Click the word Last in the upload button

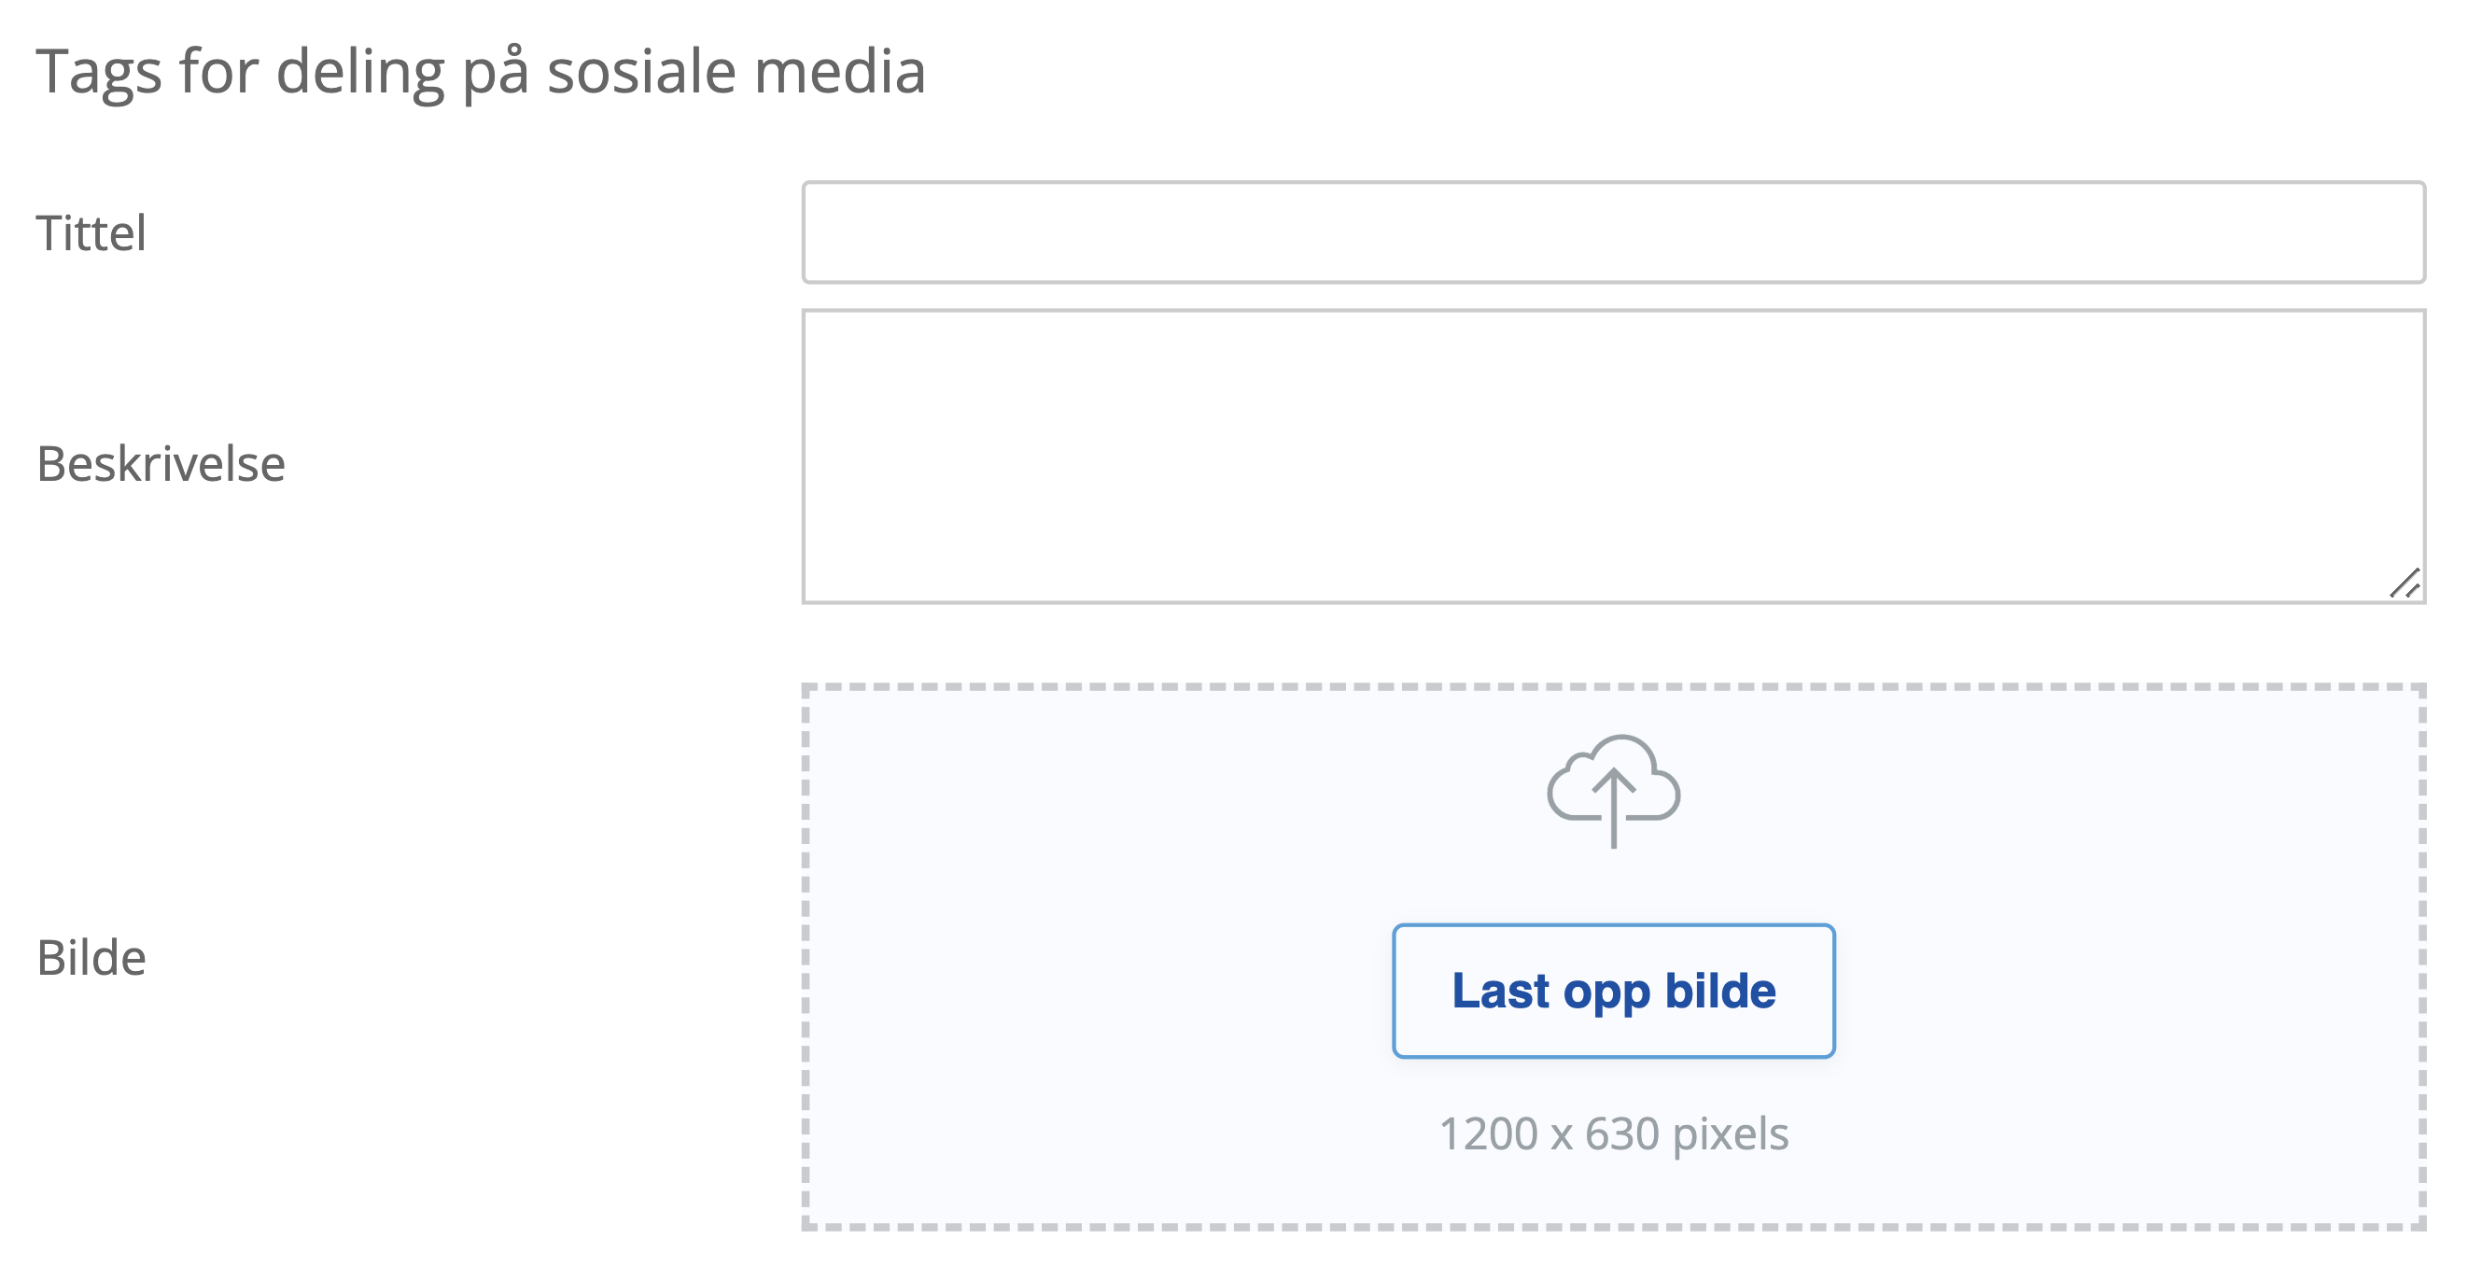coord(1501,991)
